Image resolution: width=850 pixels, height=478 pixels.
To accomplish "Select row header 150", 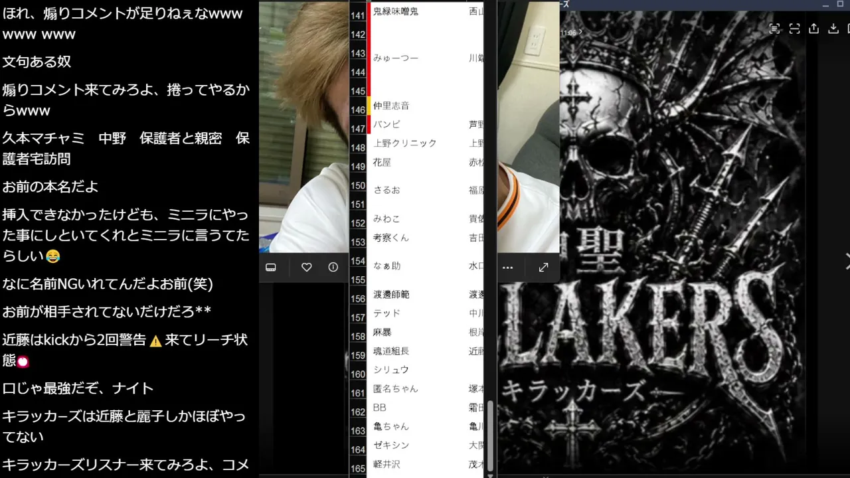I will 358,186.
